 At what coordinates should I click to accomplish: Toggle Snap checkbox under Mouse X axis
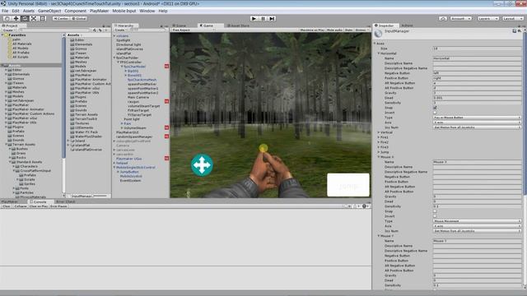(435, 211)
